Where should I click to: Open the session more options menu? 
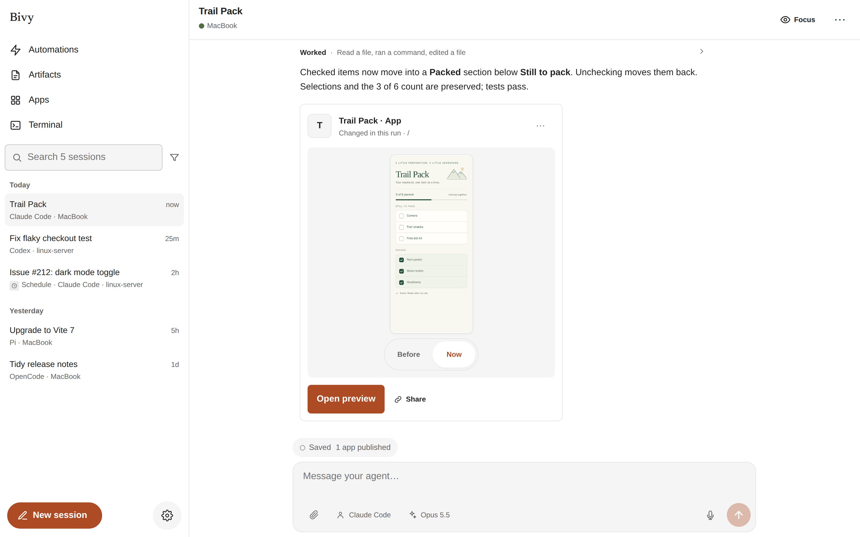coord(839,20)
